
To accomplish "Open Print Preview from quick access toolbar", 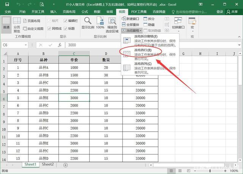I will pos(42,4).
